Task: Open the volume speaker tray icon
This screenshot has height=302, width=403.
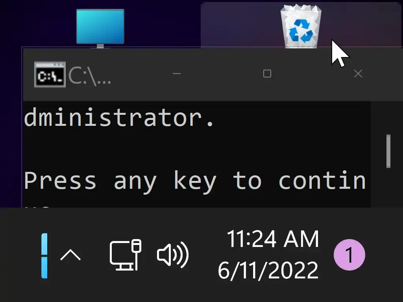Action: [173, 255]
